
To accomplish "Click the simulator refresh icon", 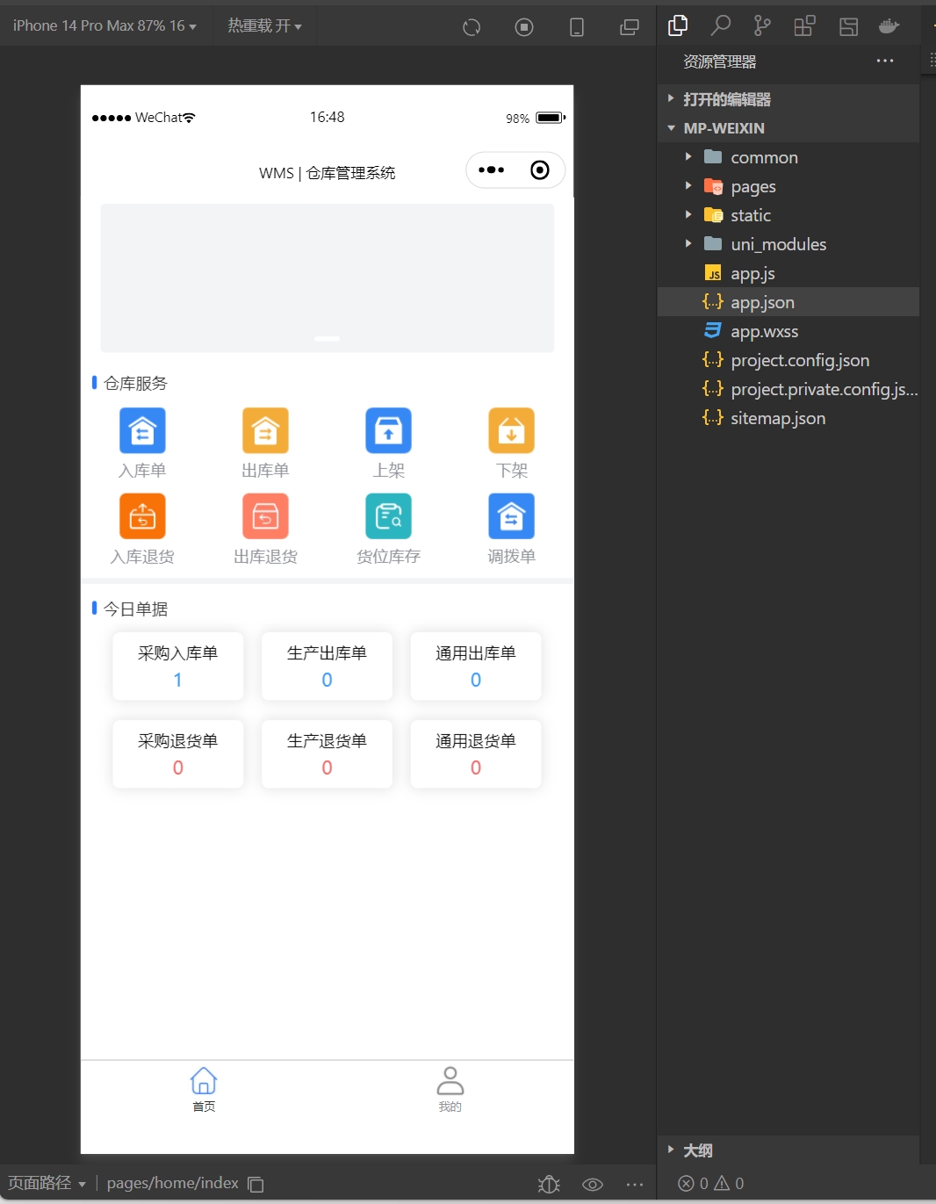I will pyautogui.click(x=472, y=27).
